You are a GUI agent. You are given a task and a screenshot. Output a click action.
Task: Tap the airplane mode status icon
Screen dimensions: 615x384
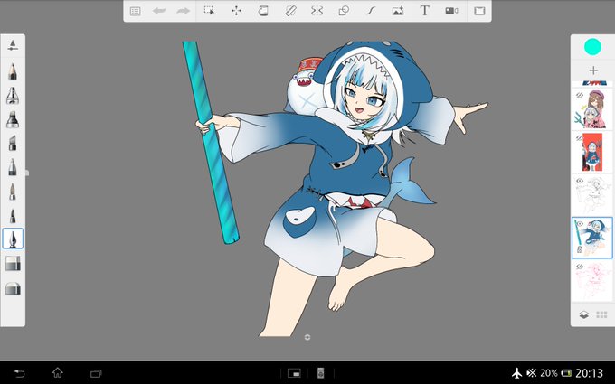click(x=517, y=373)
